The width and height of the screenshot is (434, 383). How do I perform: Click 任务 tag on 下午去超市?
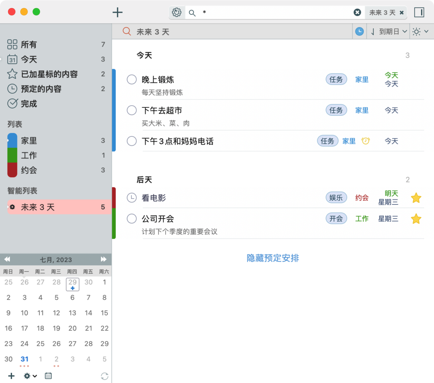pos(336,110)
